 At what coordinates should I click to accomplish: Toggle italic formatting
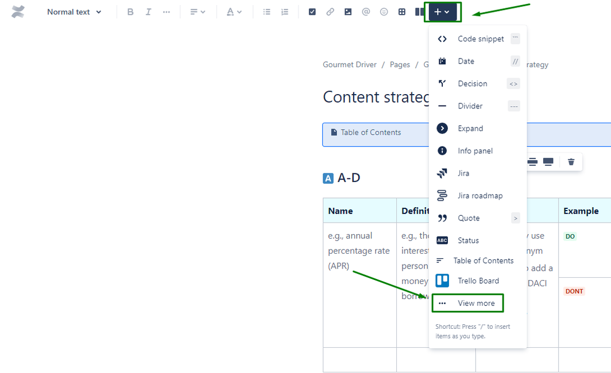(148, 12)
